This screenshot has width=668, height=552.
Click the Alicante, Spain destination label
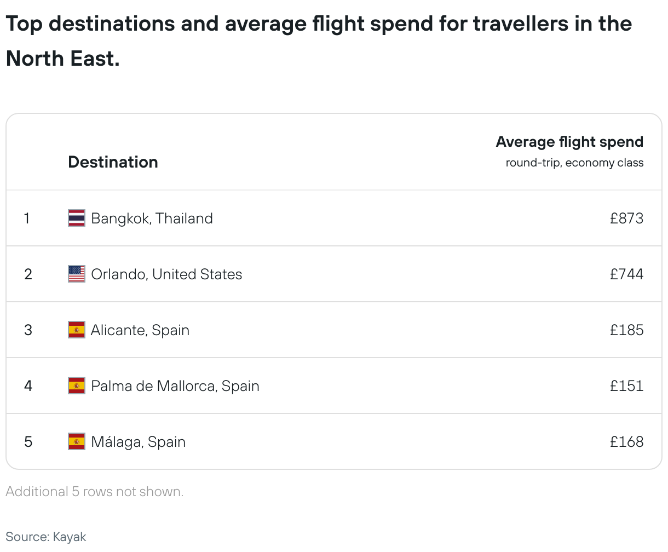click(140, 330)
